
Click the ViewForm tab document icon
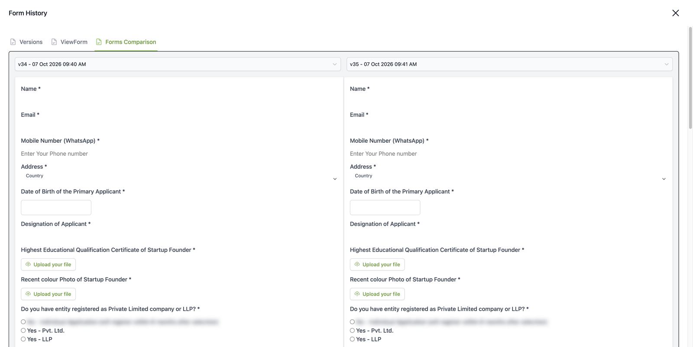pyautogui.click(x=54, y=42)
